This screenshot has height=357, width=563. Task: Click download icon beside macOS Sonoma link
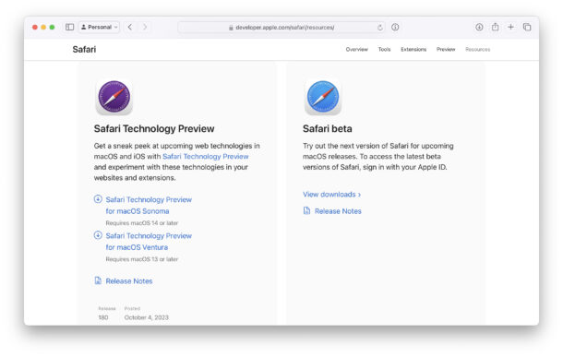pyautogui.click(x=98, y=199)
